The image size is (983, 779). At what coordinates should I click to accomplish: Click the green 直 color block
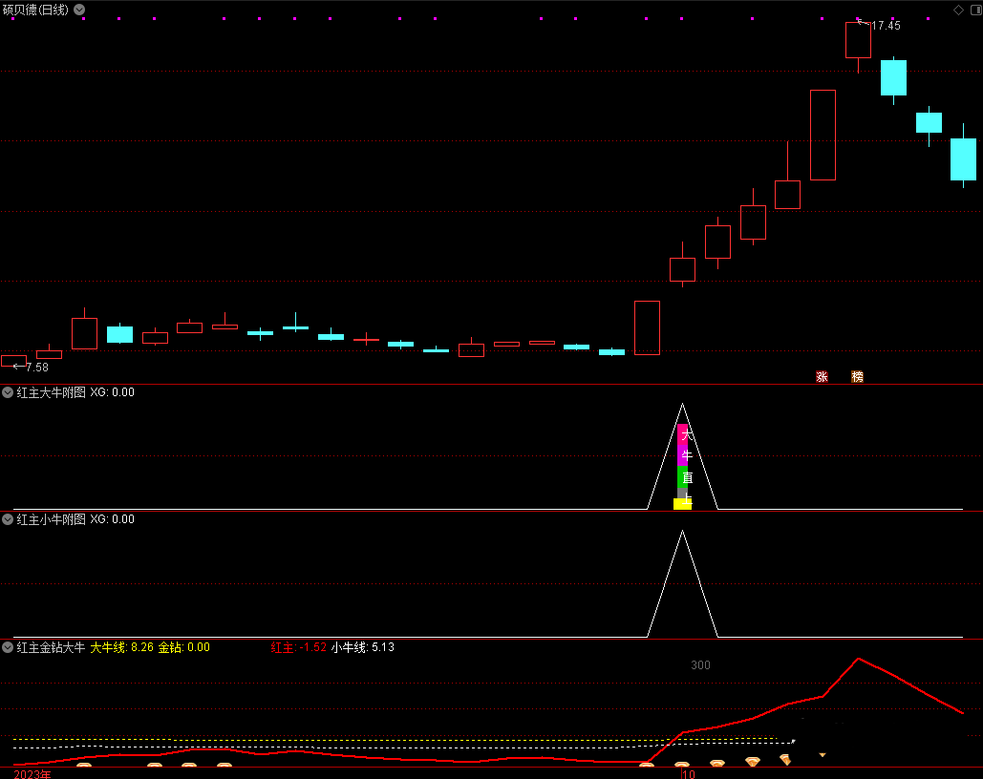click(x=682, y=477)
